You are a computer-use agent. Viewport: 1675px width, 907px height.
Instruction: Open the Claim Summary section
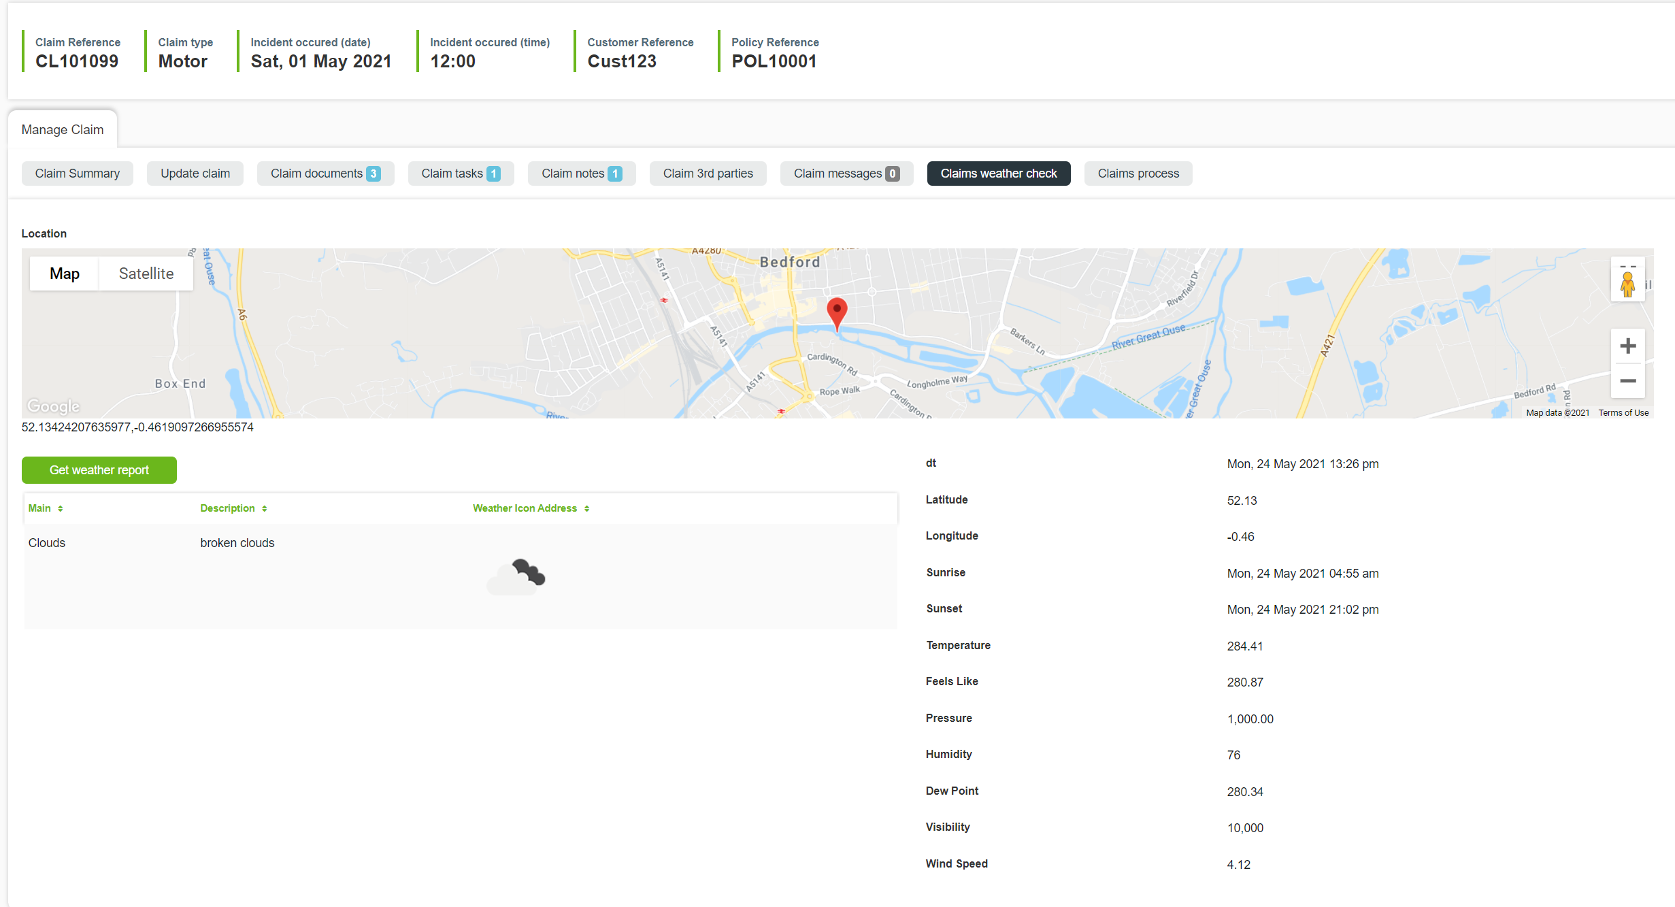78,174
